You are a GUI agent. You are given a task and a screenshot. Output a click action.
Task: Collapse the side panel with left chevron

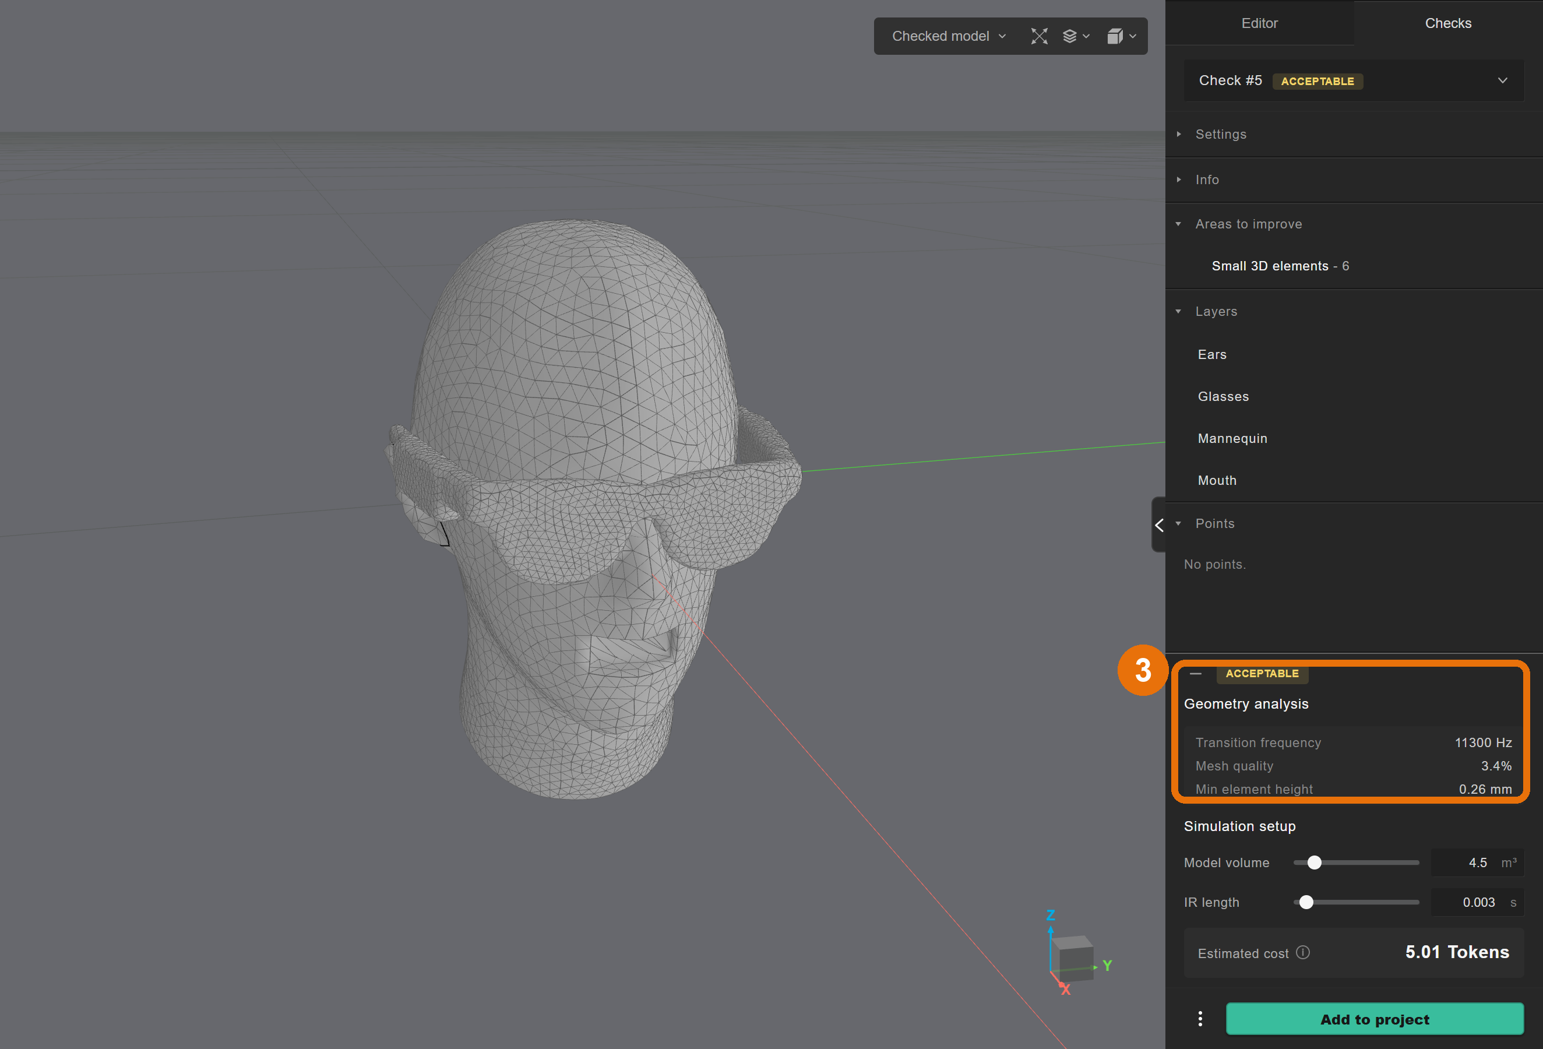[1158, 524]
